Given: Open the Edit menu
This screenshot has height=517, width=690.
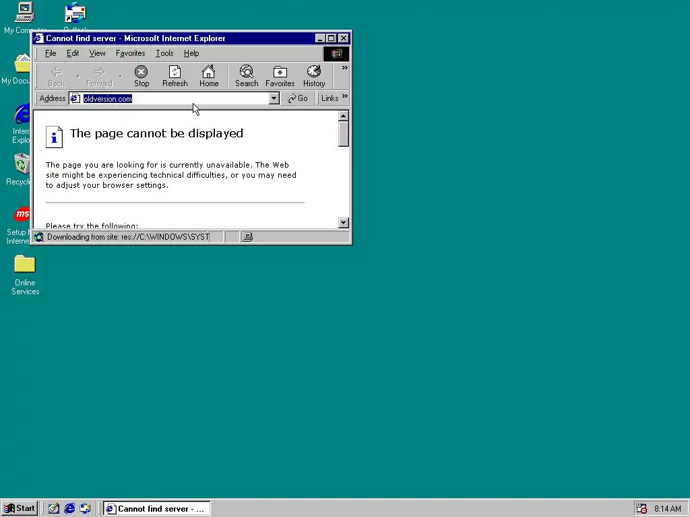Looking at the screenshot, I should pyautogui.click(x=73, y=53).
